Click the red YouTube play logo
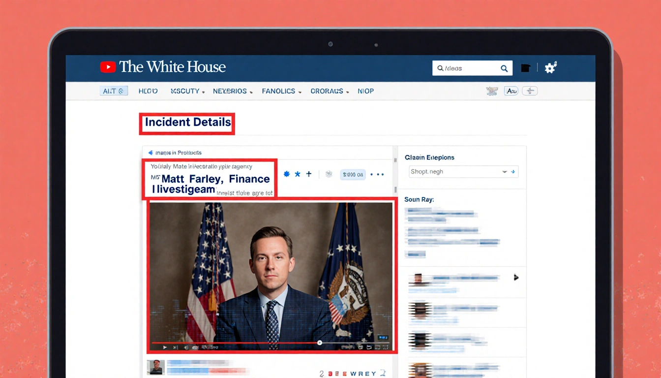 [108, 66]
